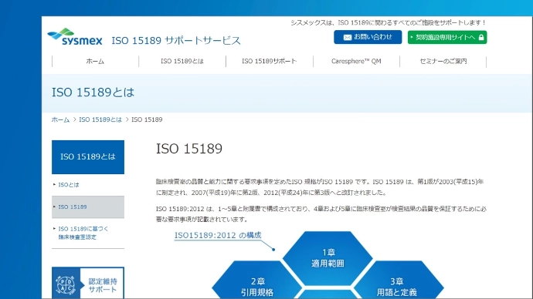This screenshot has width=533, height=299.
Task: Open the Caresphere QM menu item
Action: [356, 62]
